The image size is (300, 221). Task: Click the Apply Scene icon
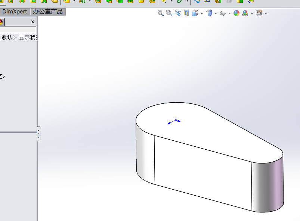245,13
